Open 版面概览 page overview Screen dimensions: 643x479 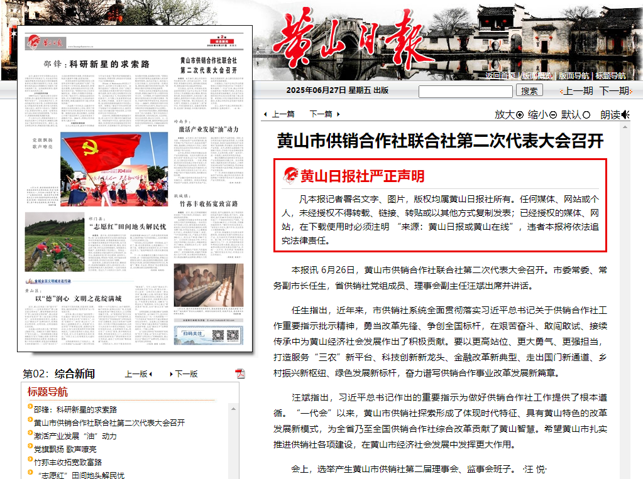click(x=537, y=76)
